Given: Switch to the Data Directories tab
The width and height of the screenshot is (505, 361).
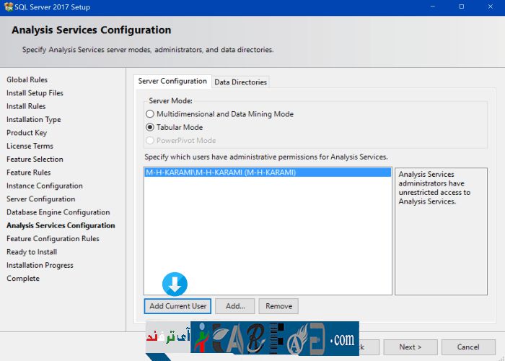Looking at the screenshot, I should (x=241, y=82).
